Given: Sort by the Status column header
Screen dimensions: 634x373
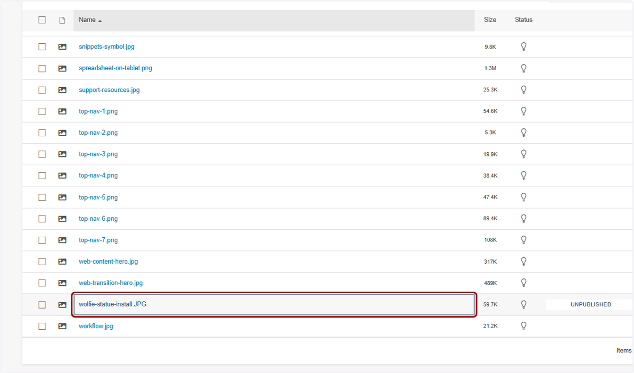Looking at the screenshot, I should tap(524, 20).
